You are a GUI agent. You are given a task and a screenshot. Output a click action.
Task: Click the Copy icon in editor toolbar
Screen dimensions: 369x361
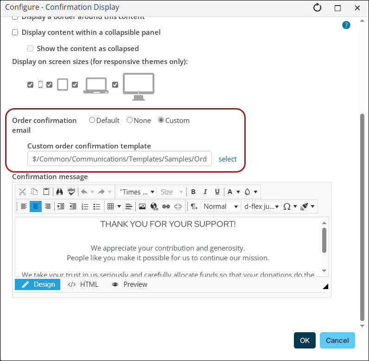pyautogui.click(x=34, y=192)
